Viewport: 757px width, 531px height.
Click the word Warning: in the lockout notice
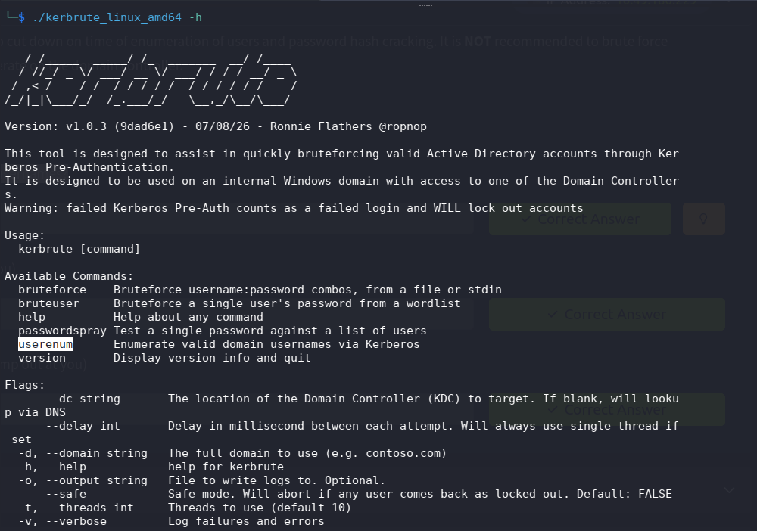(x=32, y=208)
